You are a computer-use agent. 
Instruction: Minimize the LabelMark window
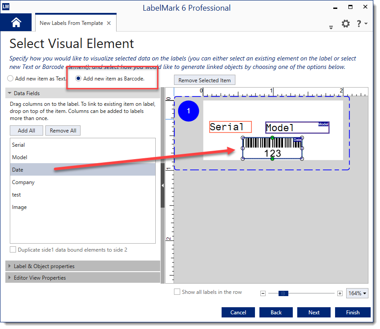point(335,8)
